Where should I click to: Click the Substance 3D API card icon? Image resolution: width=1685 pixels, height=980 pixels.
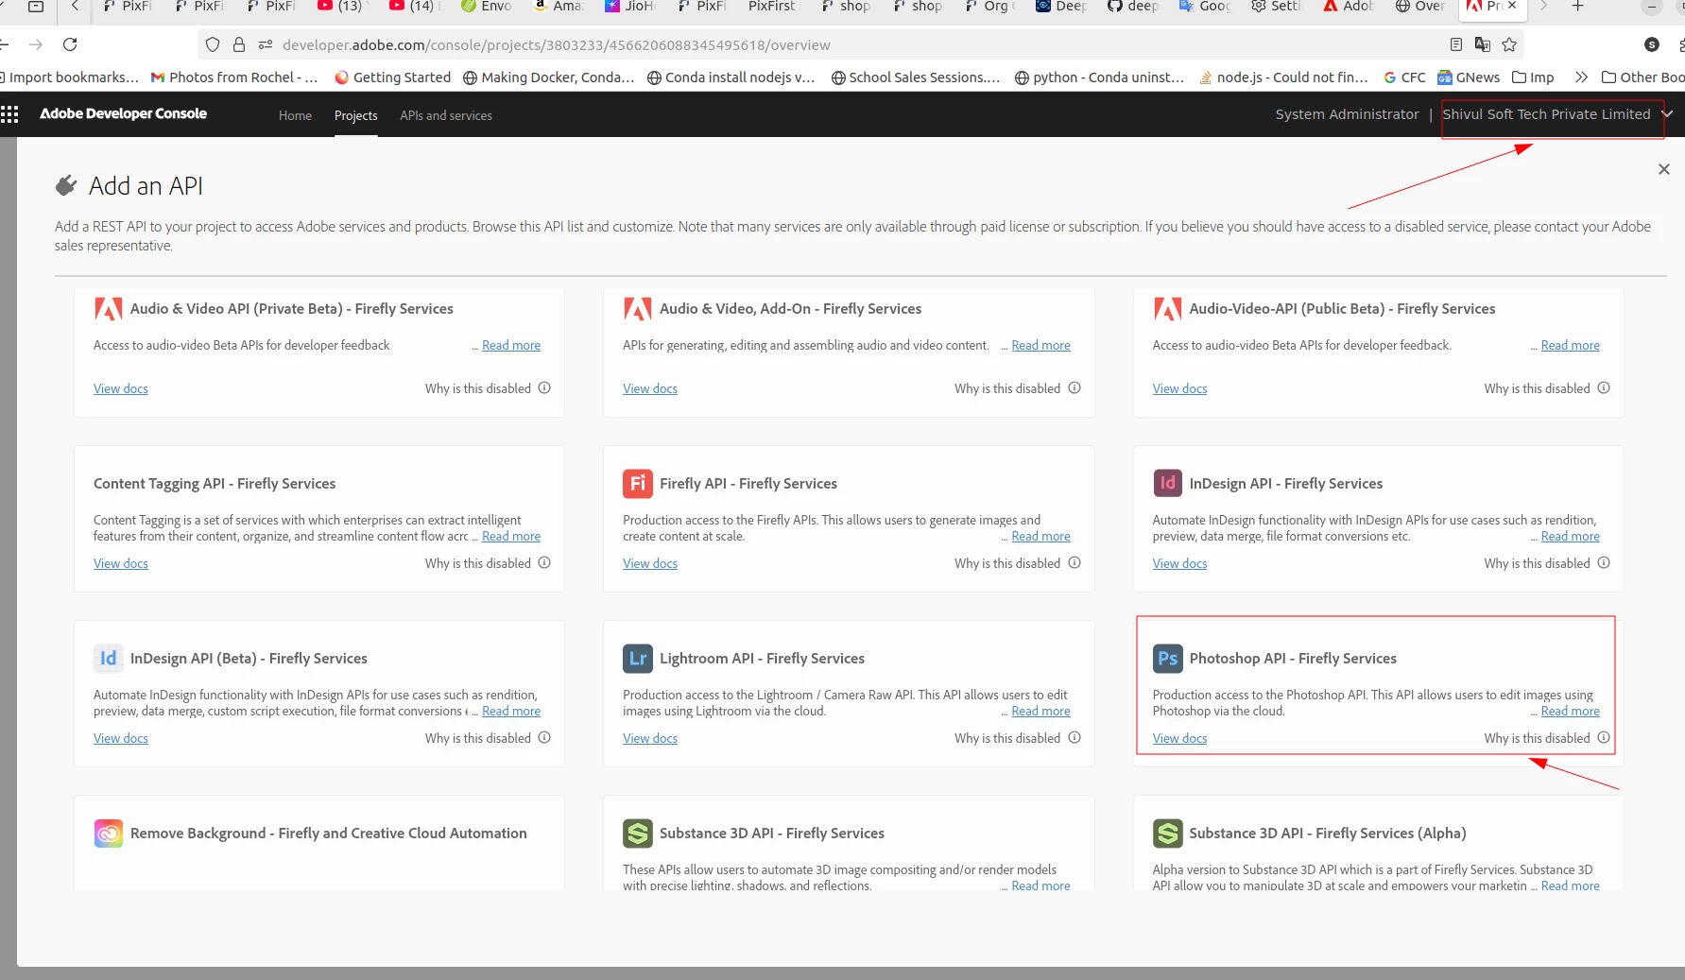638,833
